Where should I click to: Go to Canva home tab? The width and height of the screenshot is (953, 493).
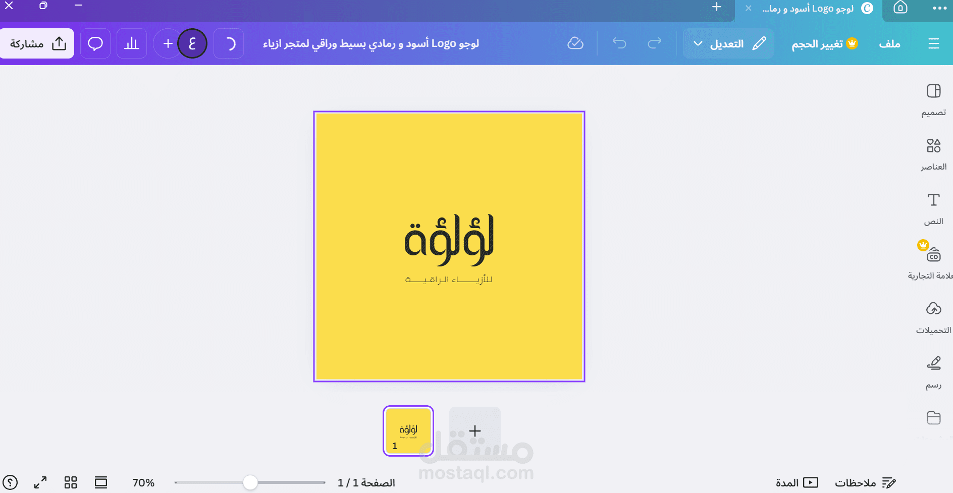coord(901,8)
